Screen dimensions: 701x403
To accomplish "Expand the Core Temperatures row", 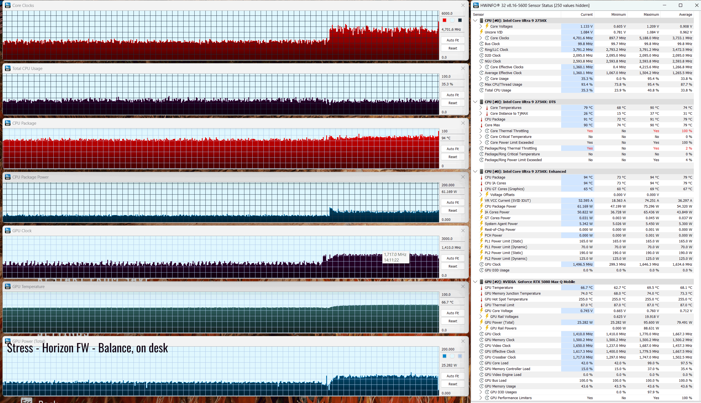I will pos(481,108).
